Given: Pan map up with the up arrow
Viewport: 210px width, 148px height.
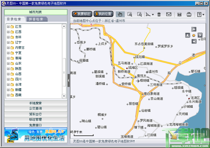Looking at the screenshot, I should tap(194, 29).
